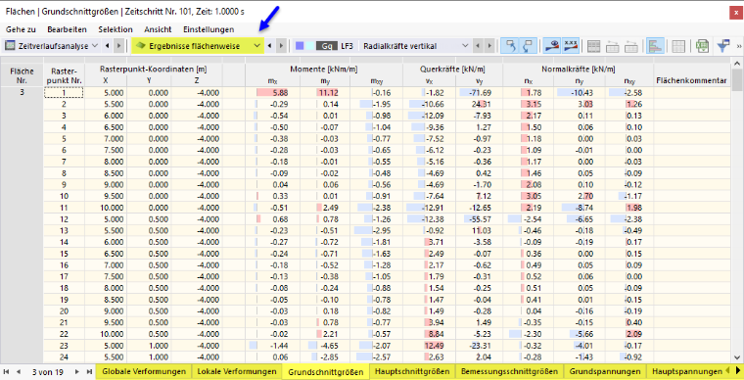This screenshot has width=744, height=380.
Task: Go to next table after Ergebnisse flächenweise
Action: (282, 46)
